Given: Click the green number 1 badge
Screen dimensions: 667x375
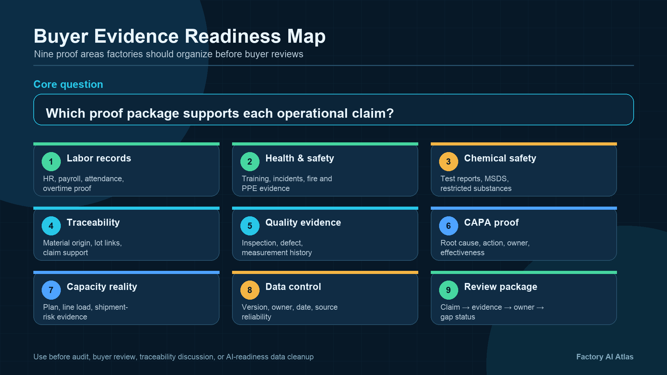Looking at the screenshot, I should [51, 161].
